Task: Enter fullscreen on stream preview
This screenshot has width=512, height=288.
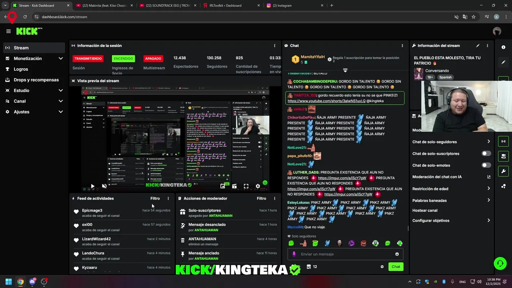Action: pyautogui.click(x=246, y=186)
